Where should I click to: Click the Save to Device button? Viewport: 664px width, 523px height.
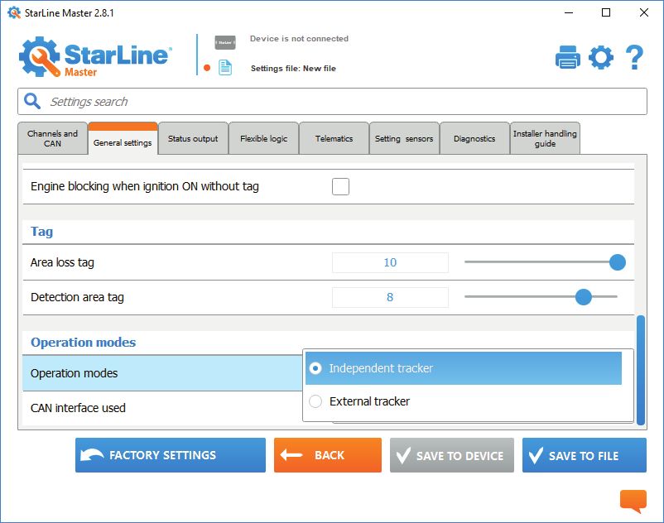[451, 455]
